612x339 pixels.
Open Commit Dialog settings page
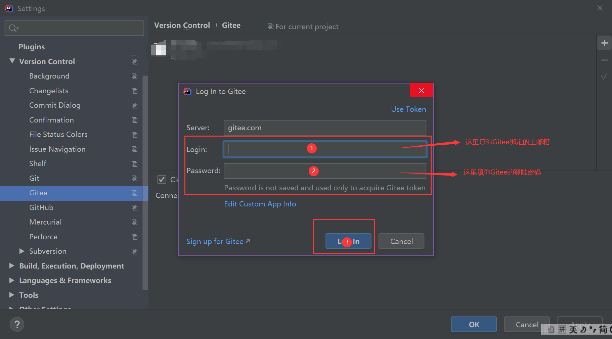tap(55, 105)
